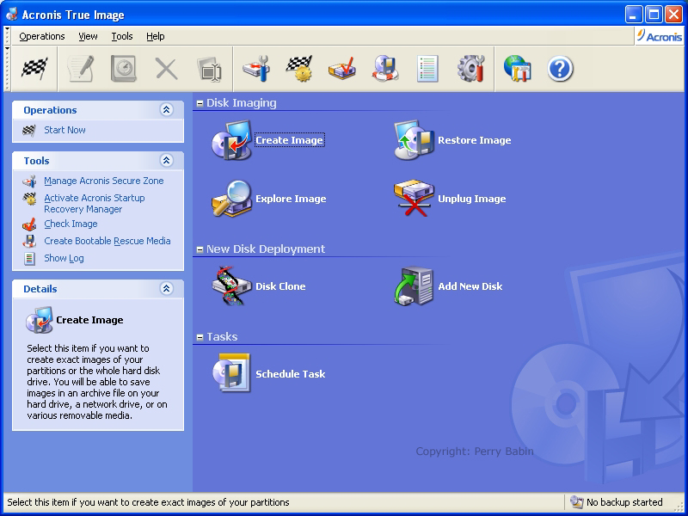Open the View menu
Image resolution: width=688 pixels, height=516 pixels.
point(89,36)
